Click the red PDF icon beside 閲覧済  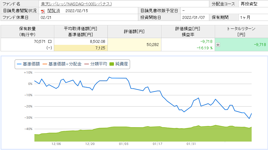click(43, 11)
